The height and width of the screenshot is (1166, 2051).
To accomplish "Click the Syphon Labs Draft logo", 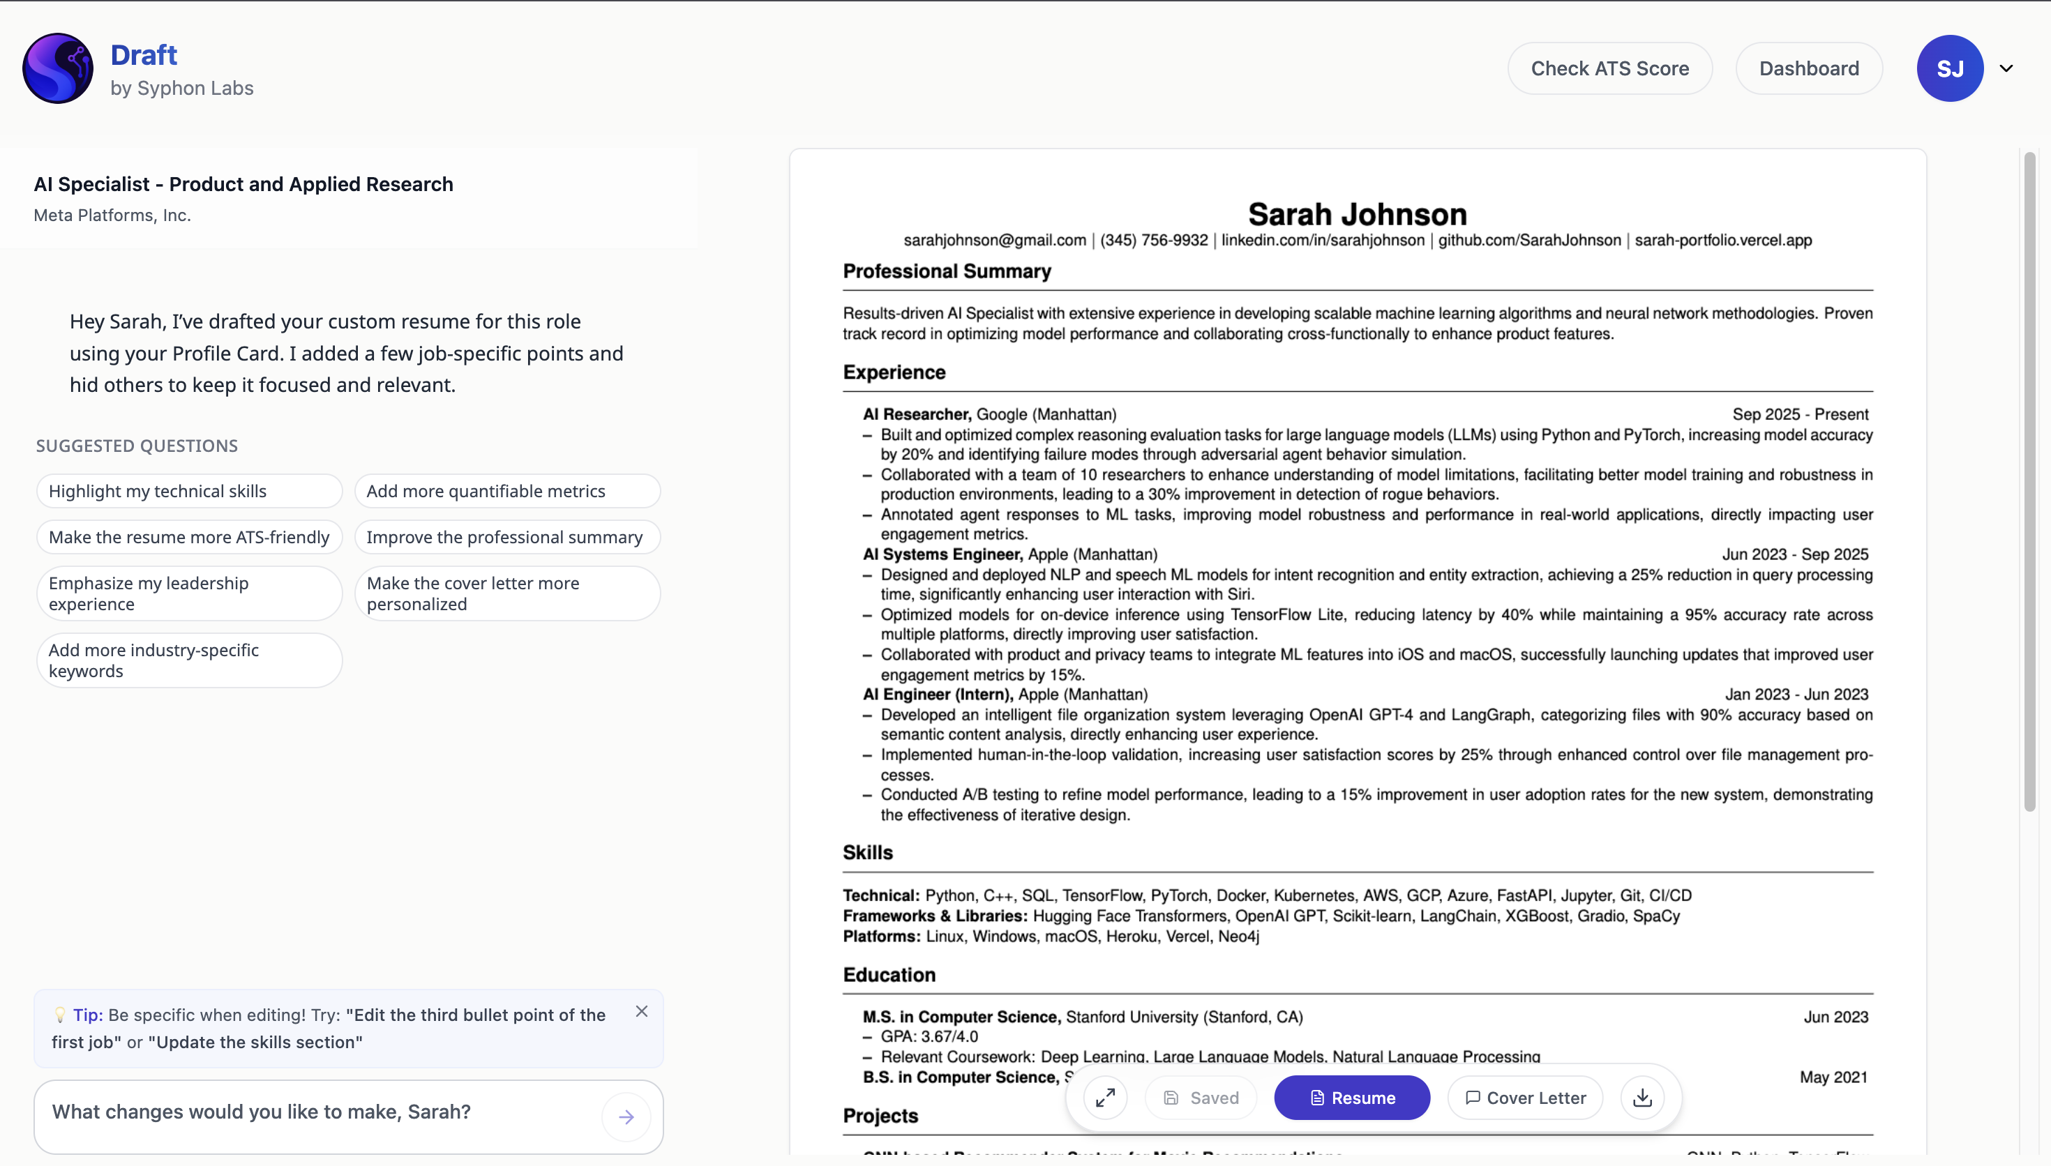I will (57, 68).
